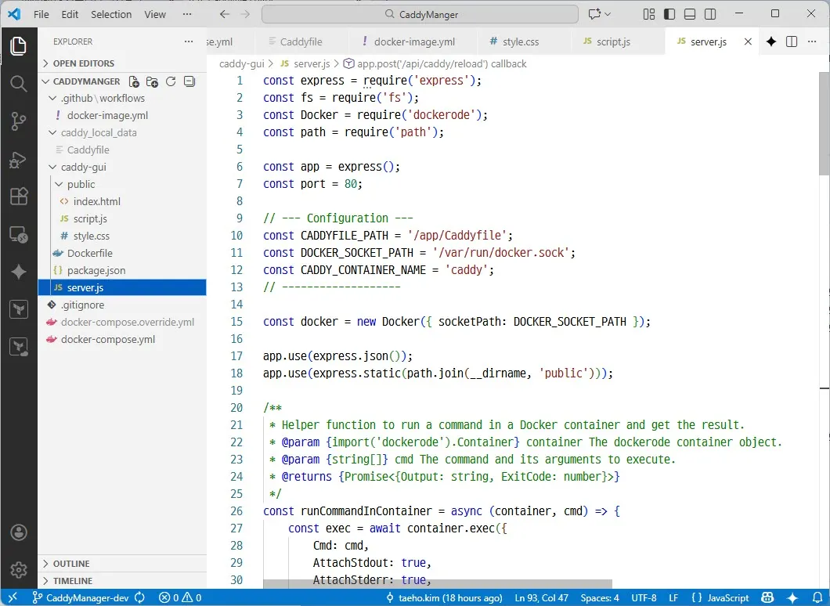Close the server.js editor tab

pos(748,41)
